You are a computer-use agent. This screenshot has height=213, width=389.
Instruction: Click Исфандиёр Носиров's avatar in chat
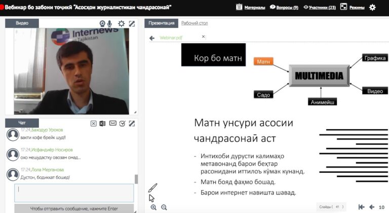[x=13, y=154]
